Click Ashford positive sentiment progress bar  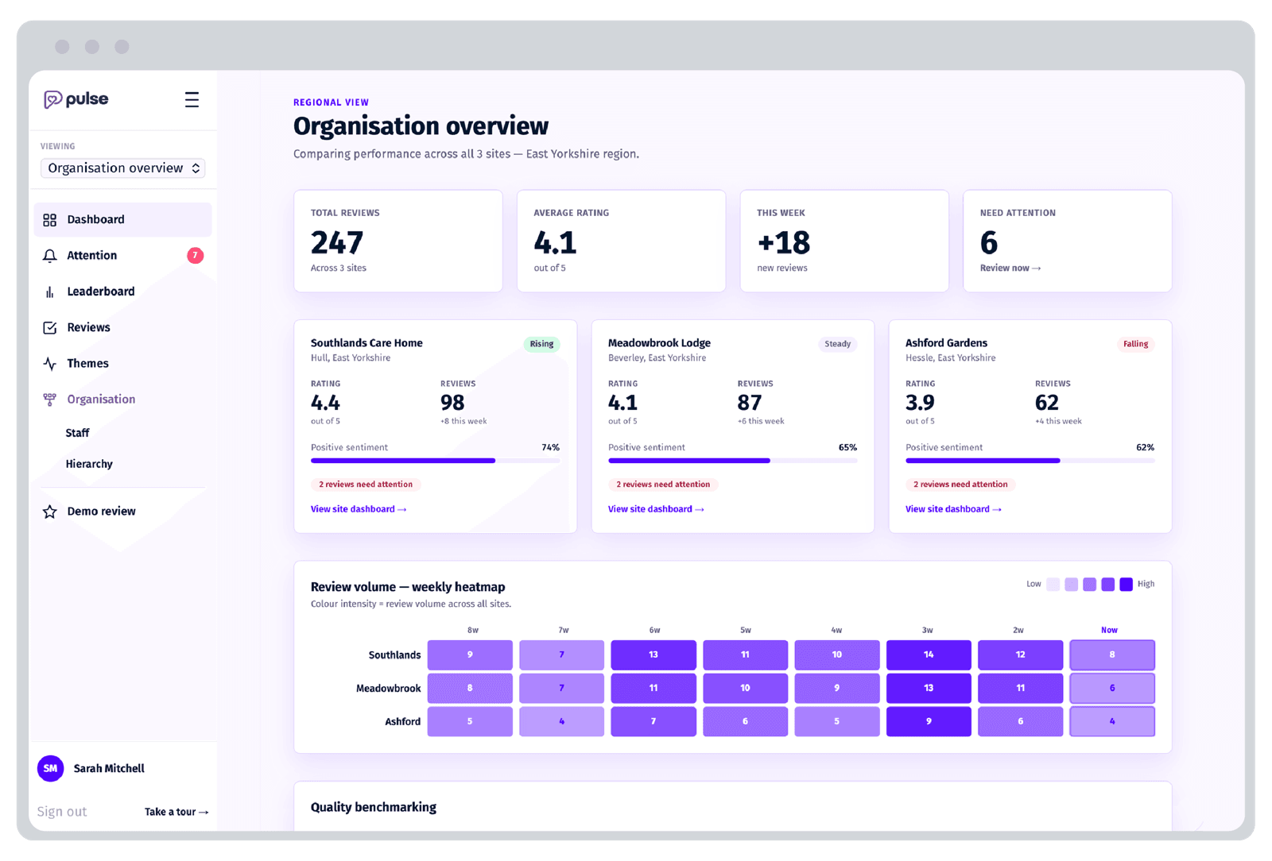(1030, 461)
